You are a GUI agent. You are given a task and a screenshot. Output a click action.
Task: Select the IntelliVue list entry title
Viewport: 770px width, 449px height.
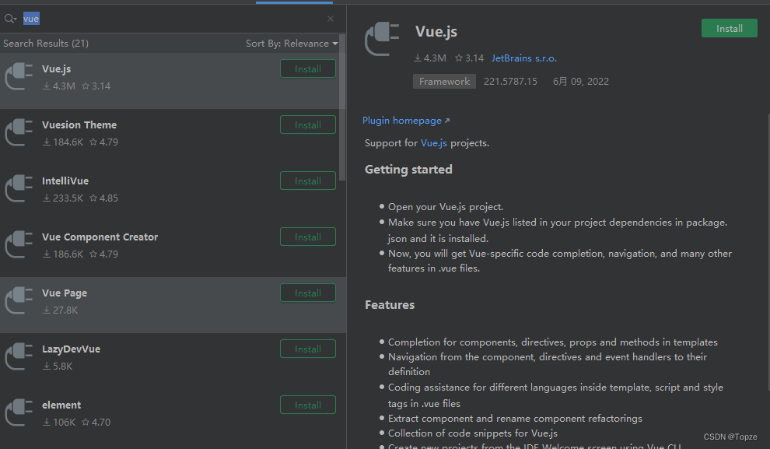click(x=65, y=181)
